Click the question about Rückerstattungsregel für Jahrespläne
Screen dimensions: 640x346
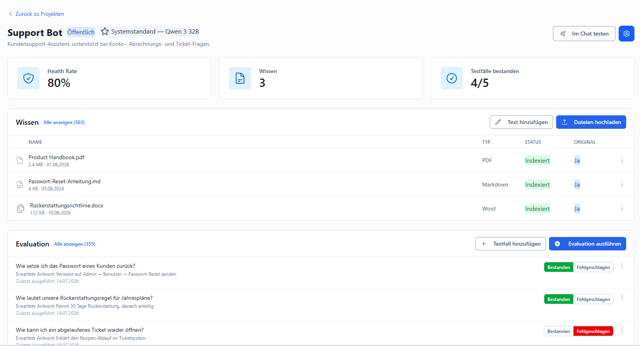point(84,298)
